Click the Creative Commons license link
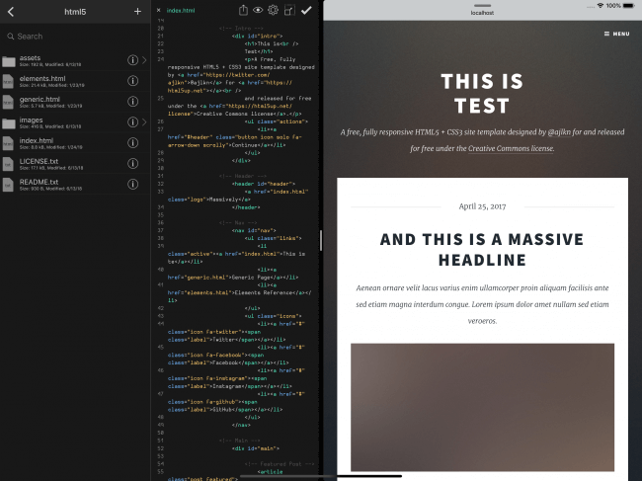 tap(511, 148)
